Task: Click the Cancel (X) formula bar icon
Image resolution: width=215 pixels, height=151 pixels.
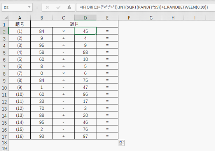Action: [47, 7]
